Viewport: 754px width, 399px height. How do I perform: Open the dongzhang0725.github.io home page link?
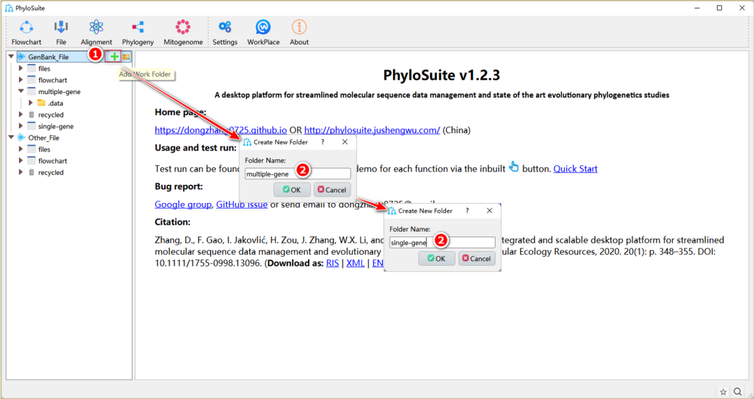point(221,130)
